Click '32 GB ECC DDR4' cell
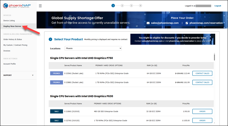The height and width of the screenshot is (126, 228). point(153,112)
